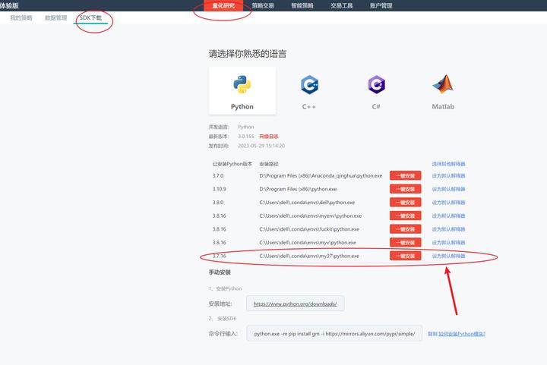Click the latest version 3.0.155 text
The width and height of the screenshot is (547, 365).
point(246,136)
